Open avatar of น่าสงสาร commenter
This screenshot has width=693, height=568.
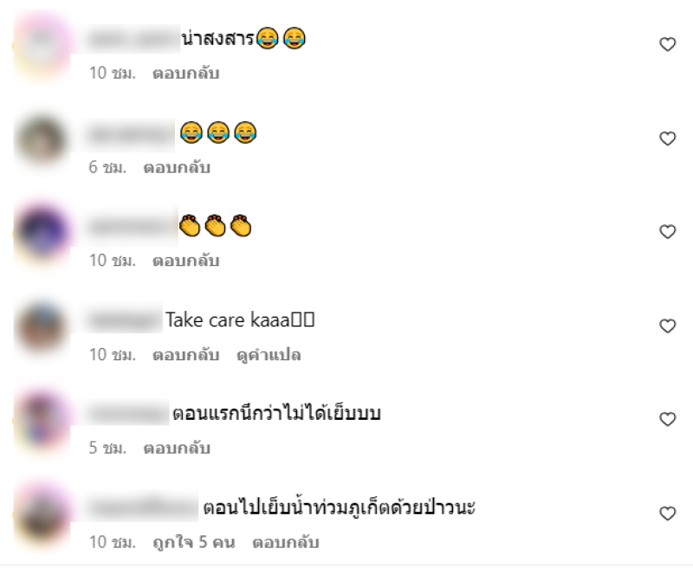click(42, 45)
